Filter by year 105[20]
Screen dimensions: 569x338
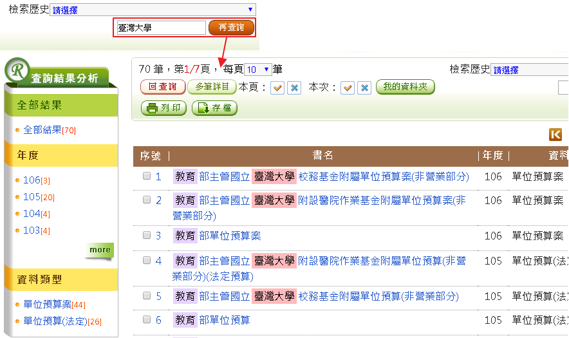click(x=39, y=197)
